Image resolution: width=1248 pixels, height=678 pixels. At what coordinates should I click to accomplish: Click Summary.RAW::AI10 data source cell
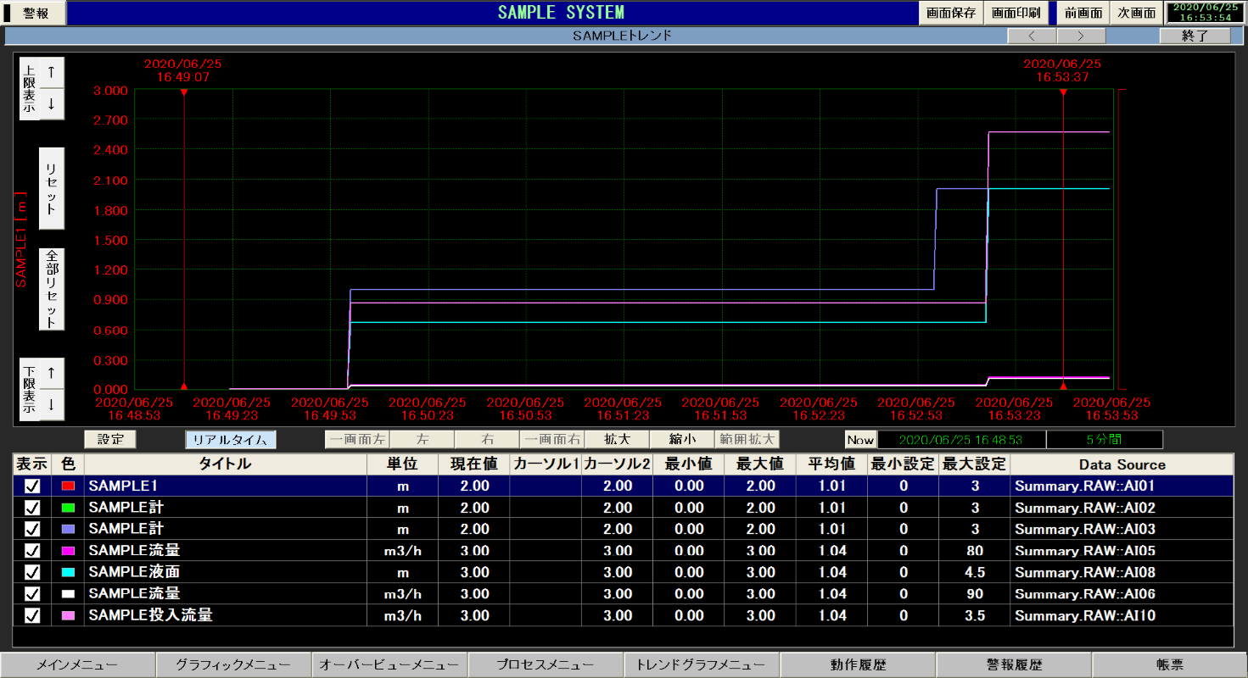[1122, 615]
